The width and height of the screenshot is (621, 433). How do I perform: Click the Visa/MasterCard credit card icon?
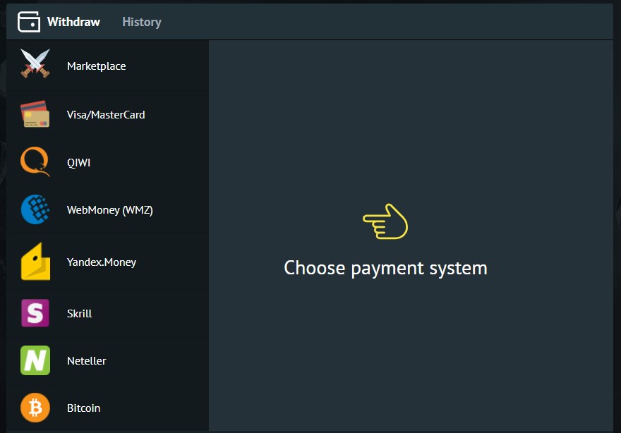coord(35,114)
